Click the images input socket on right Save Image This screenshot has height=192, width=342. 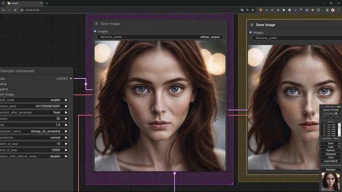pos(251,33)
